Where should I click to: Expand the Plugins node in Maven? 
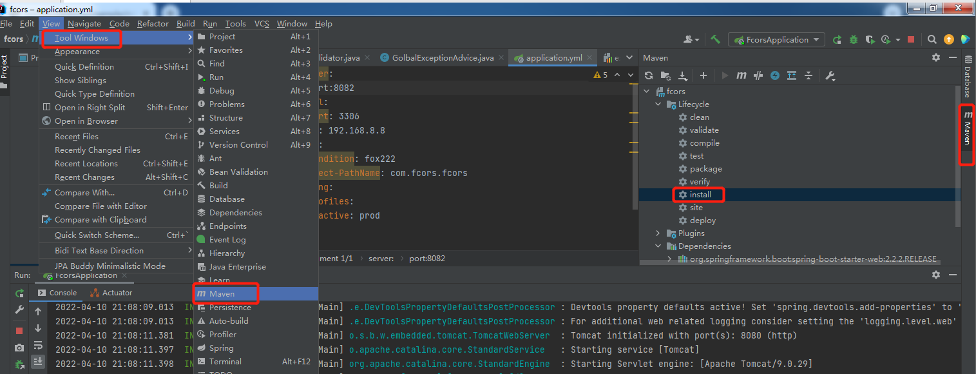click(x=658, y=233)
